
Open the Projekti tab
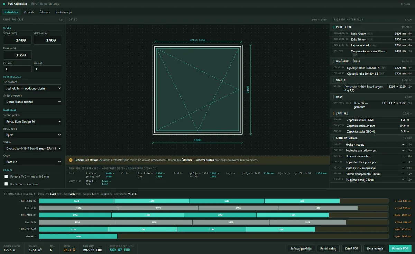(29, 12)
